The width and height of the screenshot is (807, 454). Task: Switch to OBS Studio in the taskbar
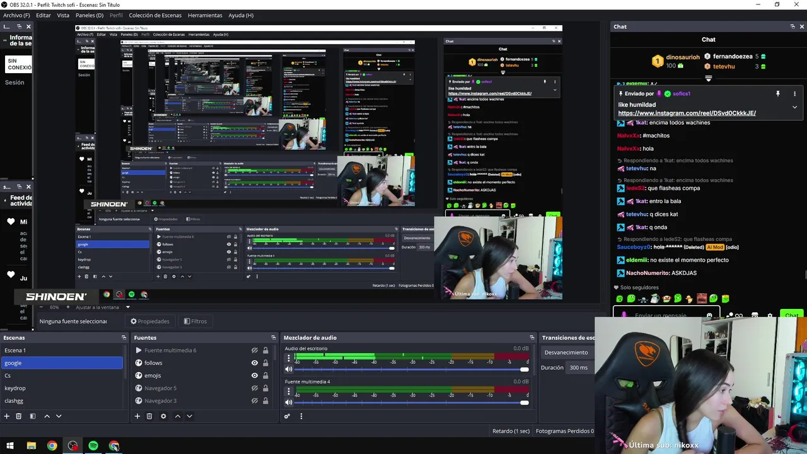(x=73, y=446)
